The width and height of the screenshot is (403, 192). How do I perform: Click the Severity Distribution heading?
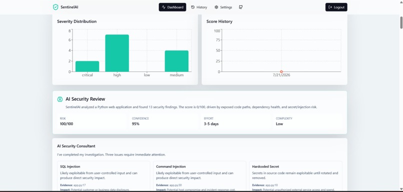pos(77,21)
